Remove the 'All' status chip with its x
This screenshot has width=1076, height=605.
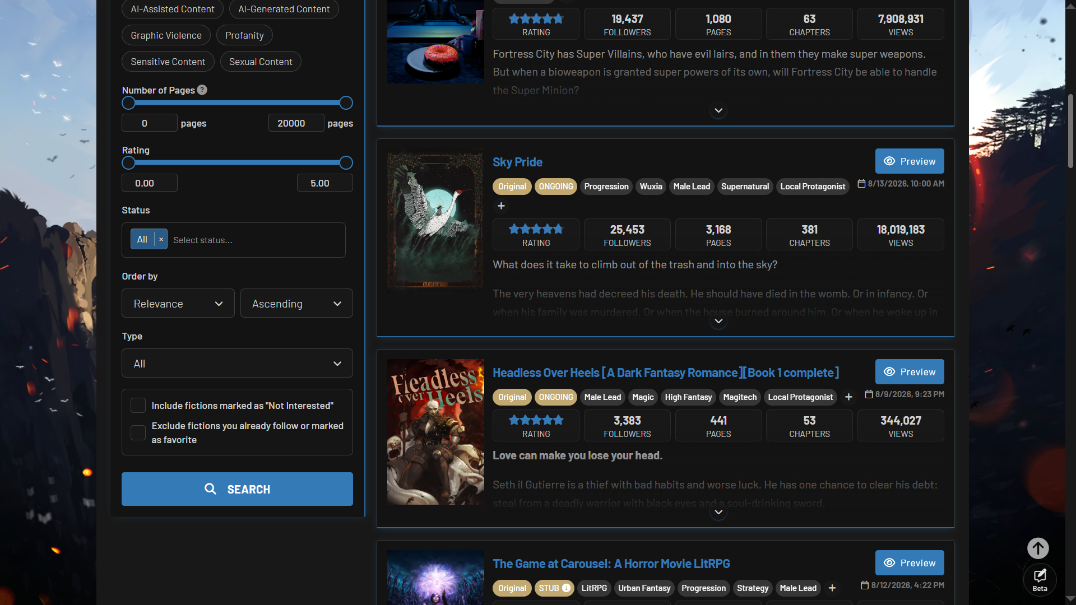[x=161, y=240]
